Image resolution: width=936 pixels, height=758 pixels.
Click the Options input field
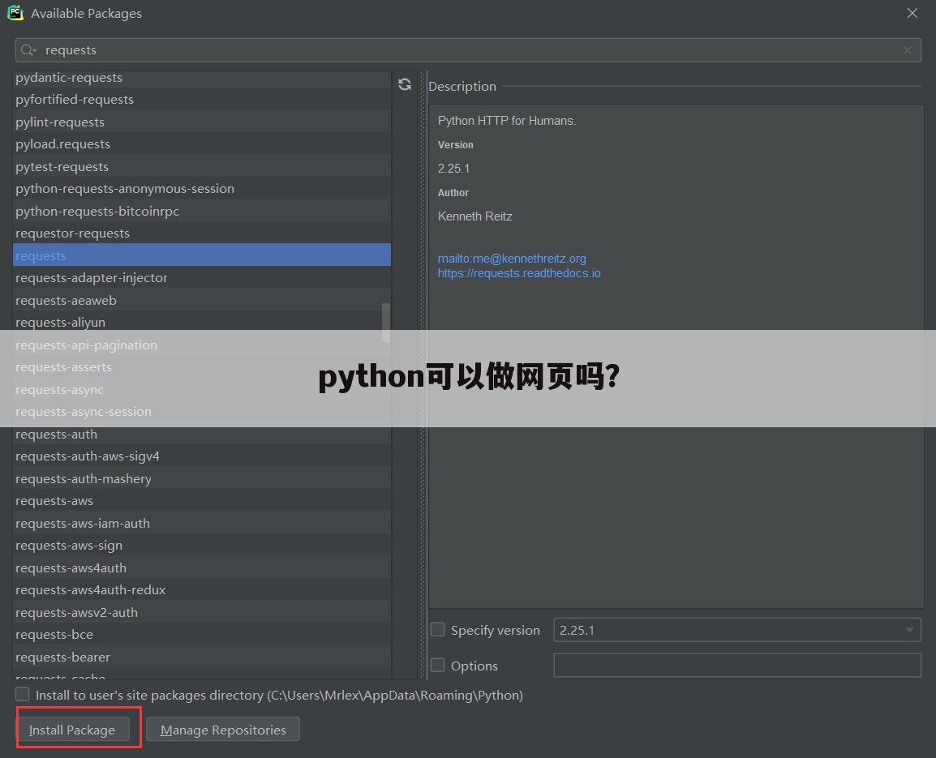pyautogui.click(x=736, y=665)
